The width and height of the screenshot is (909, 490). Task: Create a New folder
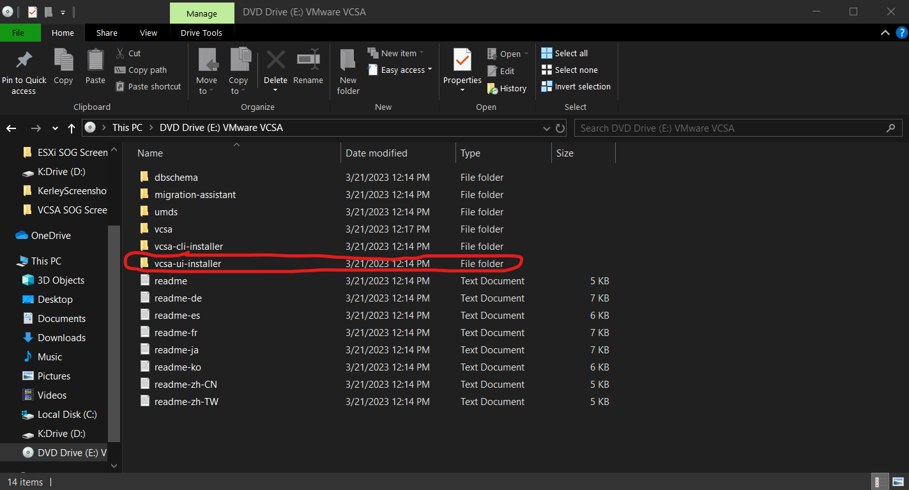[348, 72]
